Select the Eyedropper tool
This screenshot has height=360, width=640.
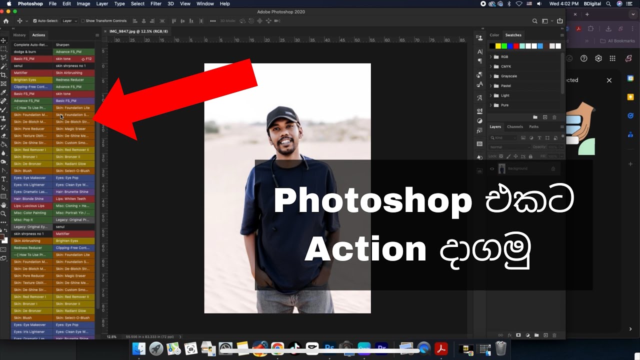coord(3,92)
